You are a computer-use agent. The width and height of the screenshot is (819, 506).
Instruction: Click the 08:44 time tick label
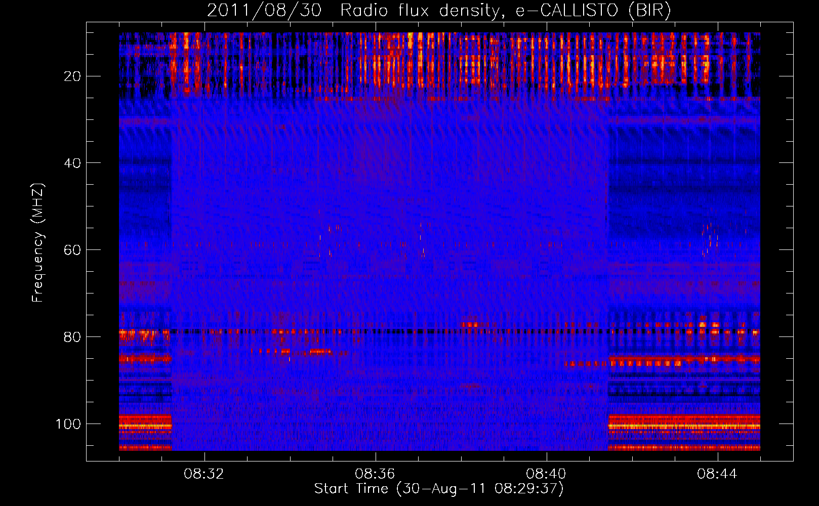click(x=717, y=474)
